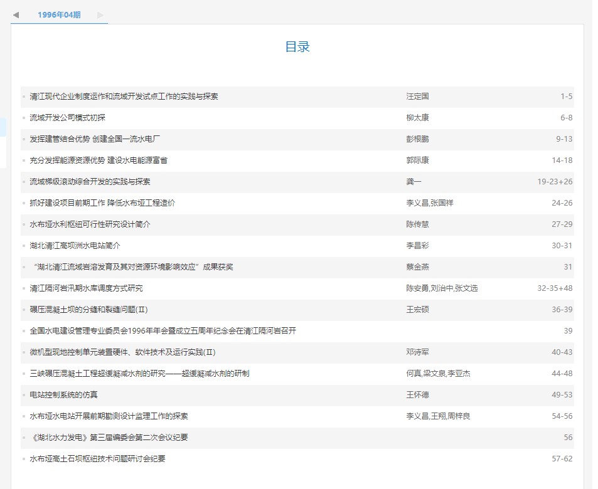The height and width of the screenshot is (489, 598).
Task: Click author name 王宏硕
Action: (418, 310)
